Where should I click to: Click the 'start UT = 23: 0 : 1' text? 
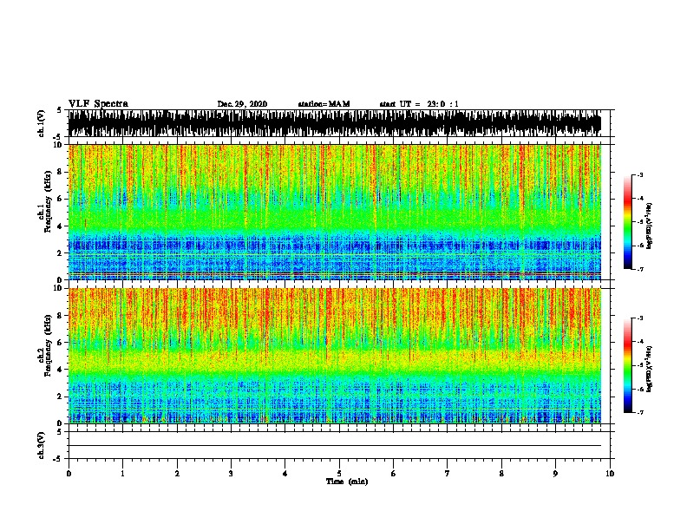point(419,104)
